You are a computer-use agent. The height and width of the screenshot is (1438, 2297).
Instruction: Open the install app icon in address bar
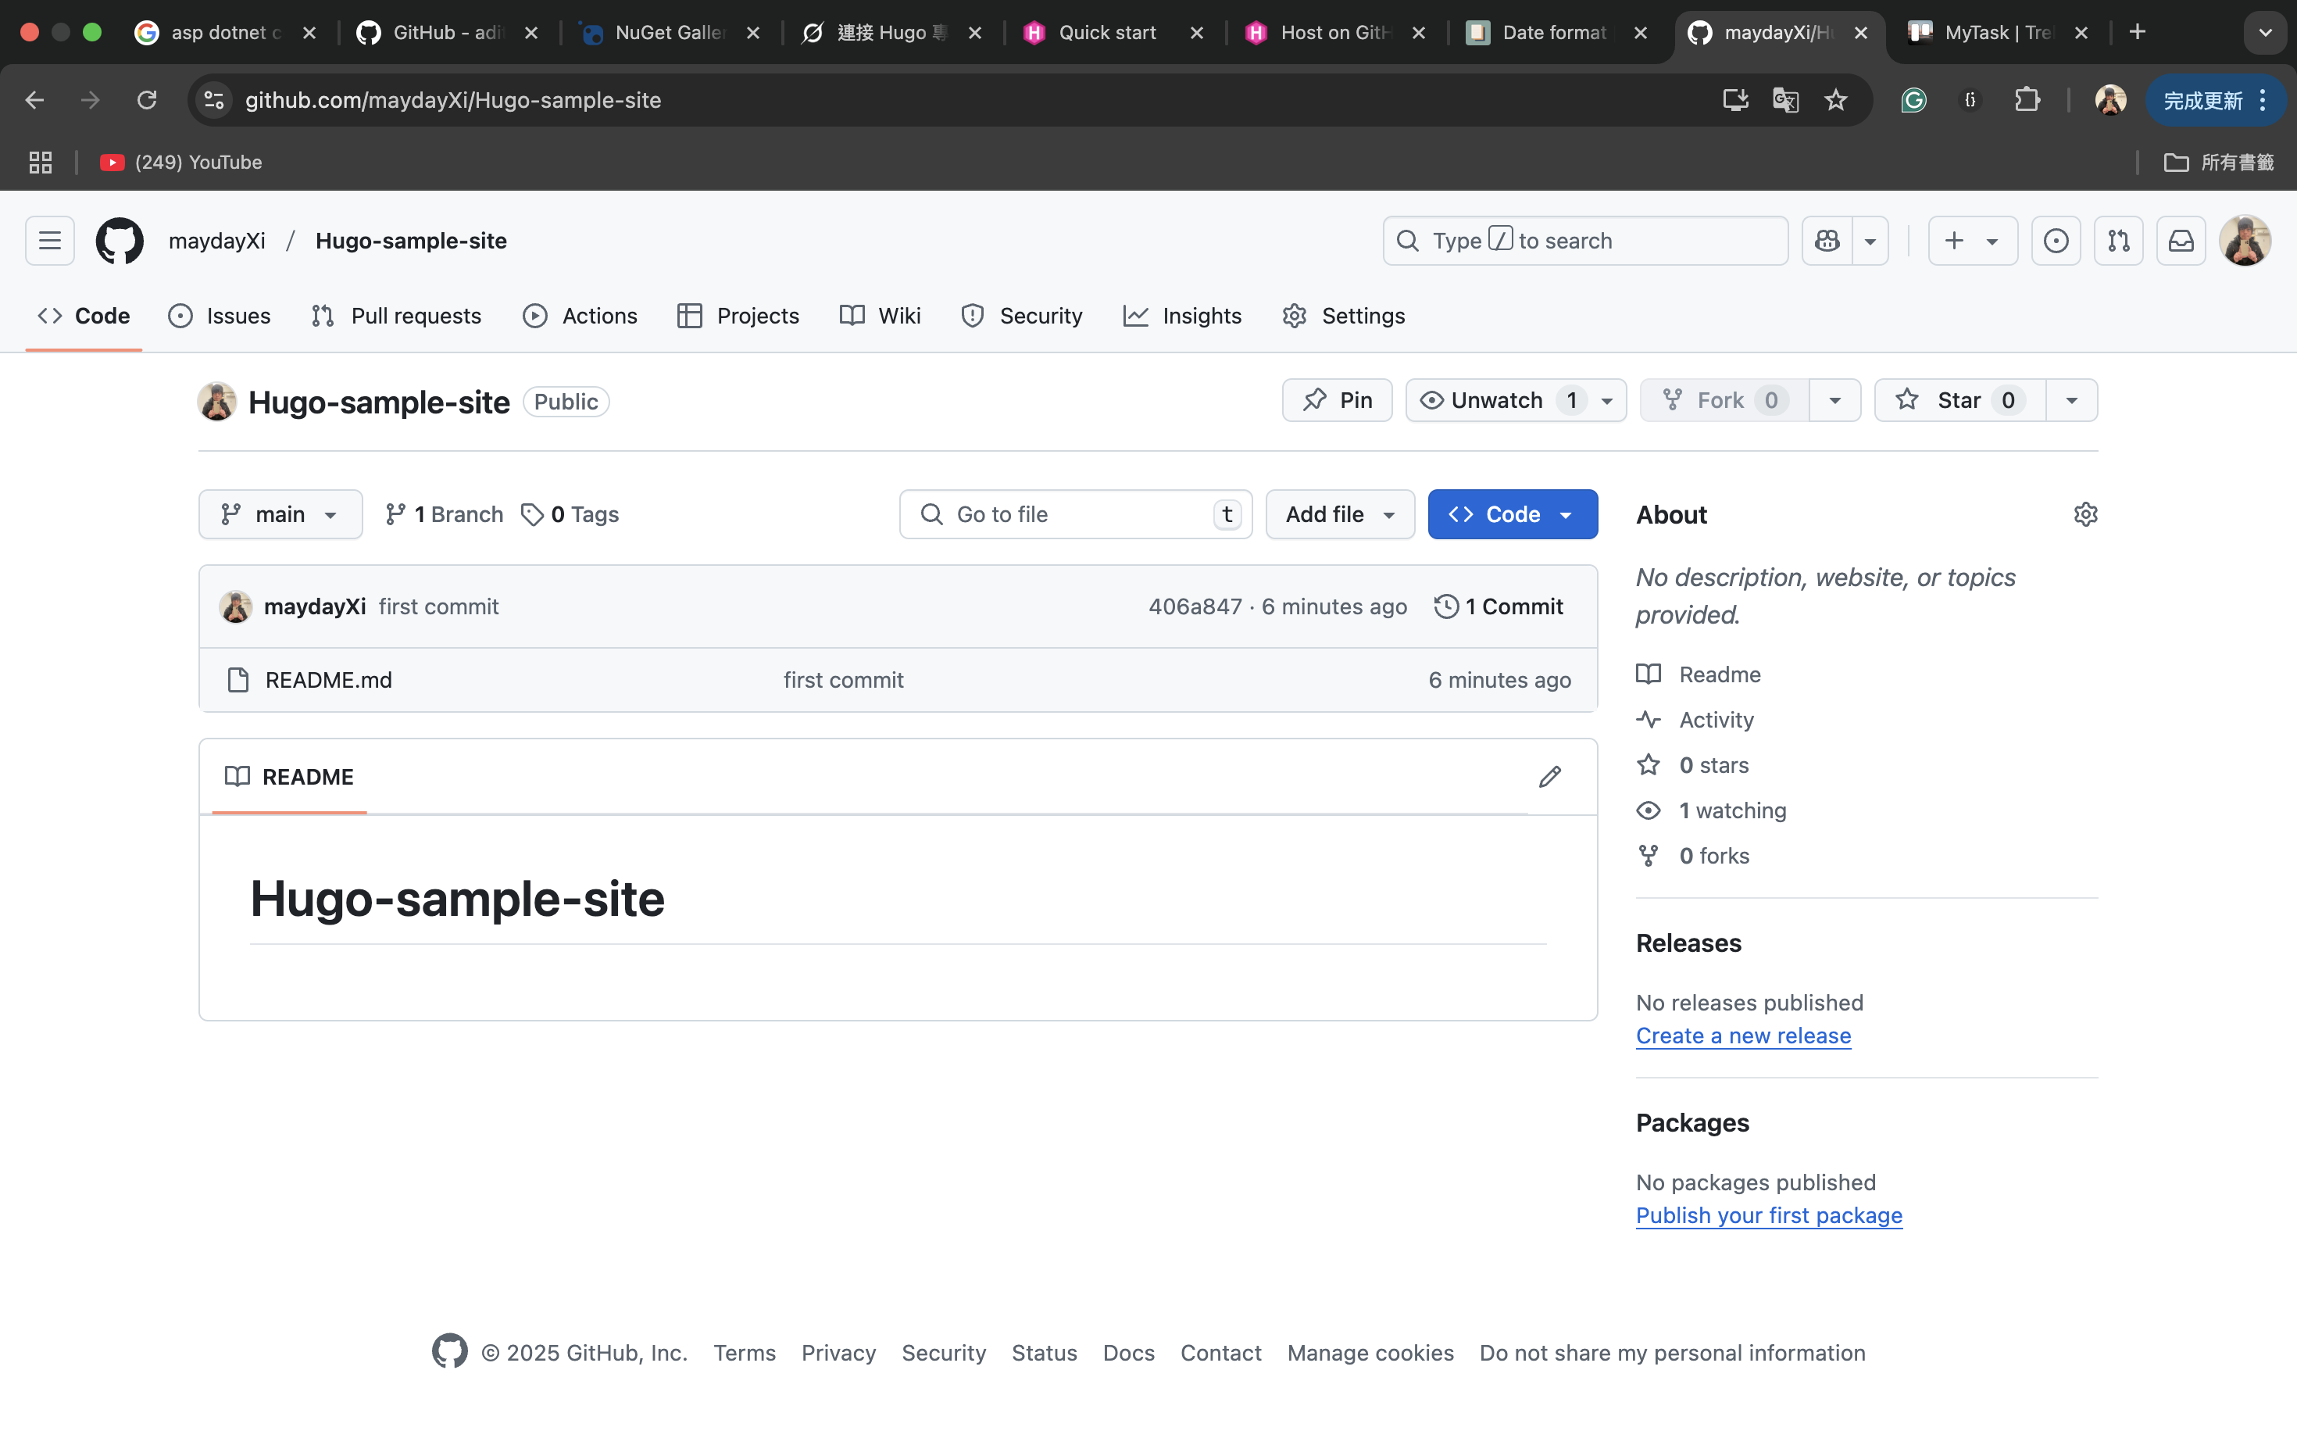tap(1735, 100)
